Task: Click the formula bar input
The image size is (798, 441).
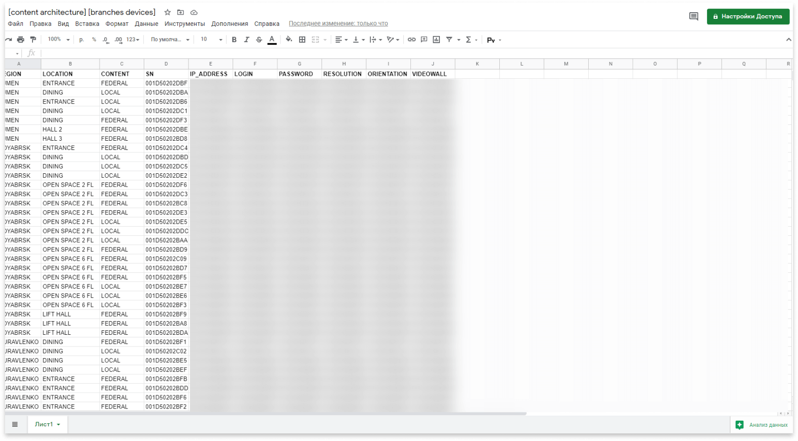Action: coord(417,53)
